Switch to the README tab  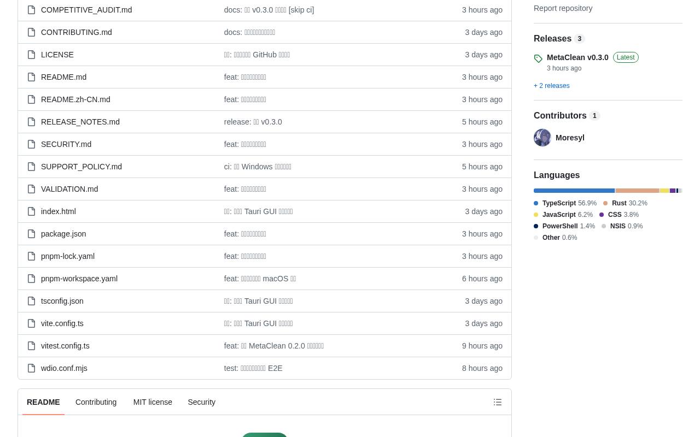click(43, 402)
